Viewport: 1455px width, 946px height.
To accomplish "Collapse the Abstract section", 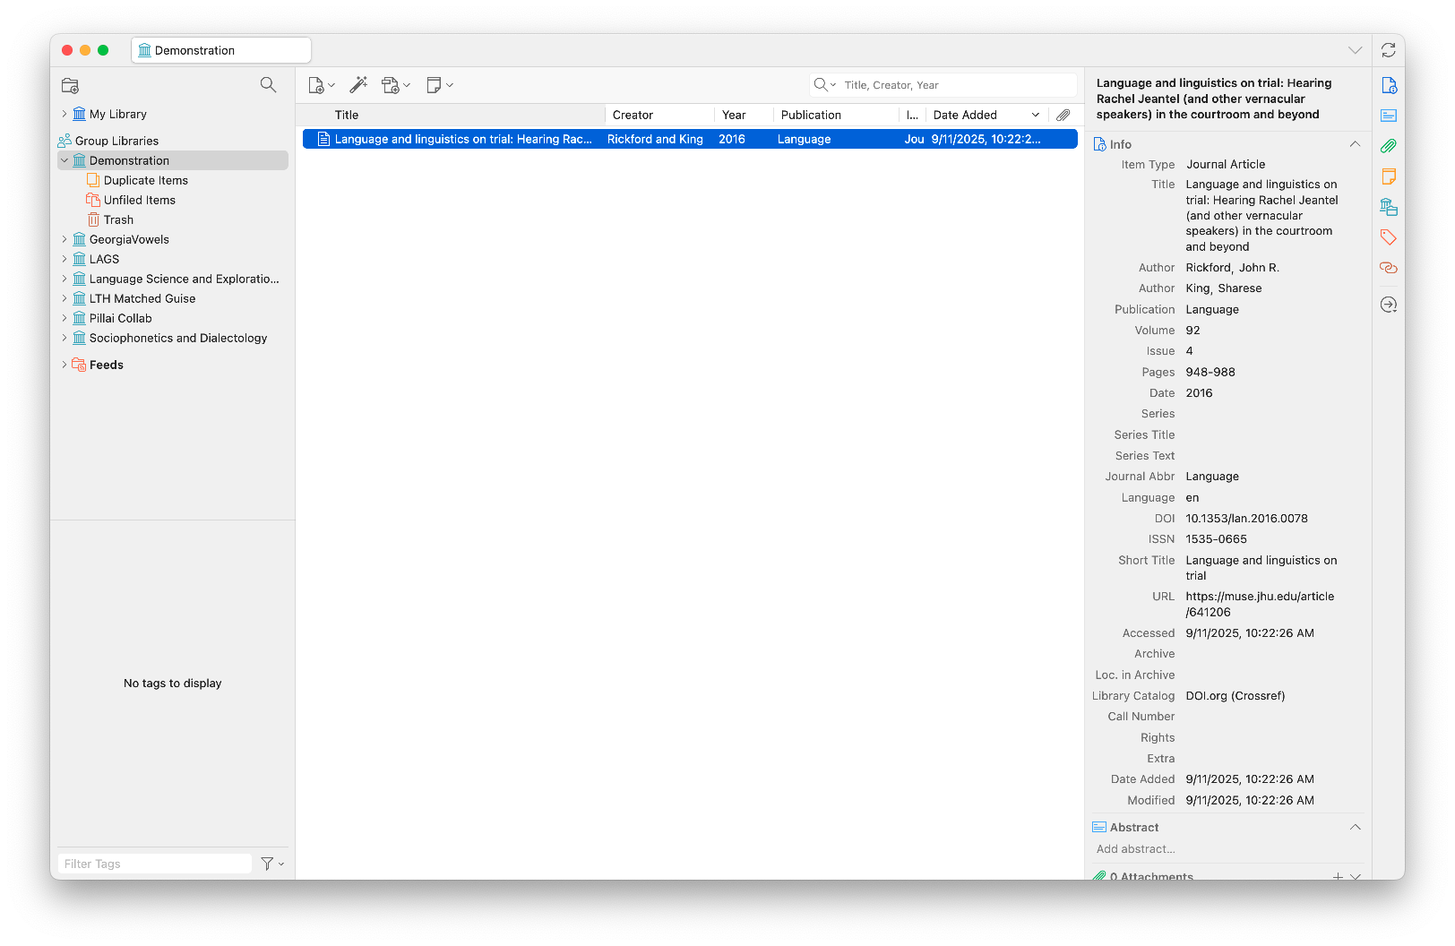I will click(1355, 828).
